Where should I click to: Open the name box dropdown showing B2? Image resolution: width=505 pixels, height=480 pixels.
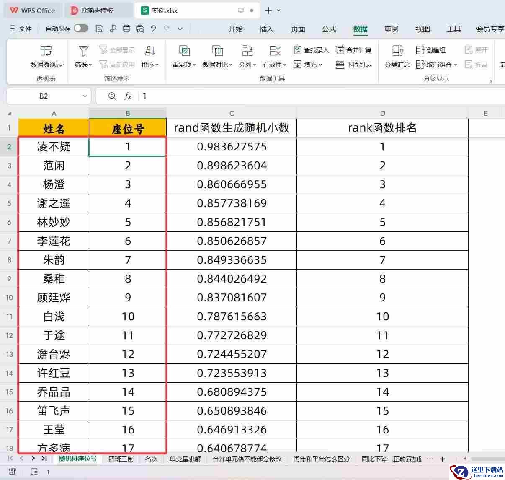85,96
